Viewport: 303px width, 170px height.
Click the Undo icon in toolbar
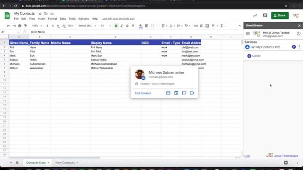click(x=9, y=26)
